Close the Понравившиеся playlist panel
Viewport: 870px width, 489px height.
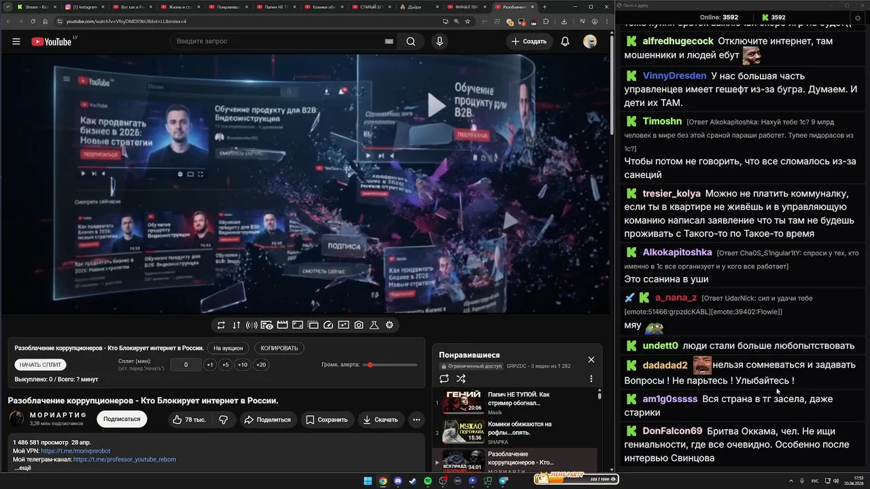coord(591,360)
